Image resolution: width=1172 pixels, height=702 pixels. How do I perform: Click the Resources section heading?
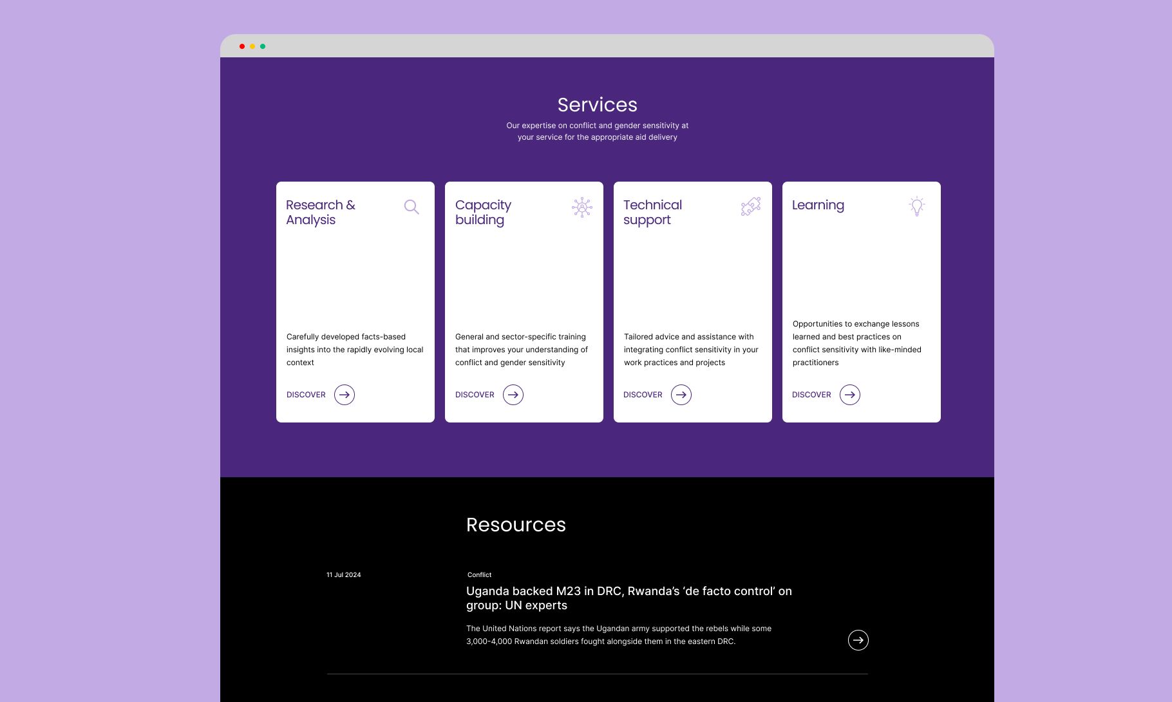[516, 525]
